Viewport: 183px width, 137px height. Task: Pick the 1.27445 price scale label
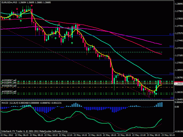(x=179, y=41)
